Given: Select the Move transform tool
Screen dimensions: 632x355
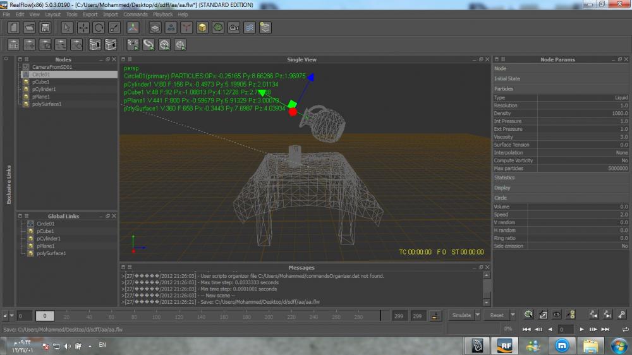Looking at the screenshot, I should [83, 28].
